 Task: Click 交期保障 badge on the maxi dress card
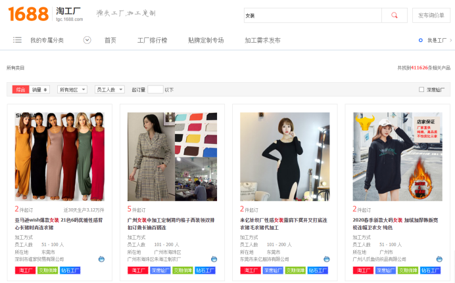point(48,271)
